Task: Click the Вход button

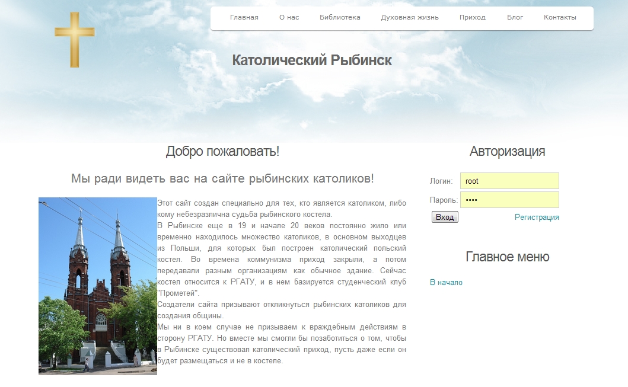Action: point(445,217)
